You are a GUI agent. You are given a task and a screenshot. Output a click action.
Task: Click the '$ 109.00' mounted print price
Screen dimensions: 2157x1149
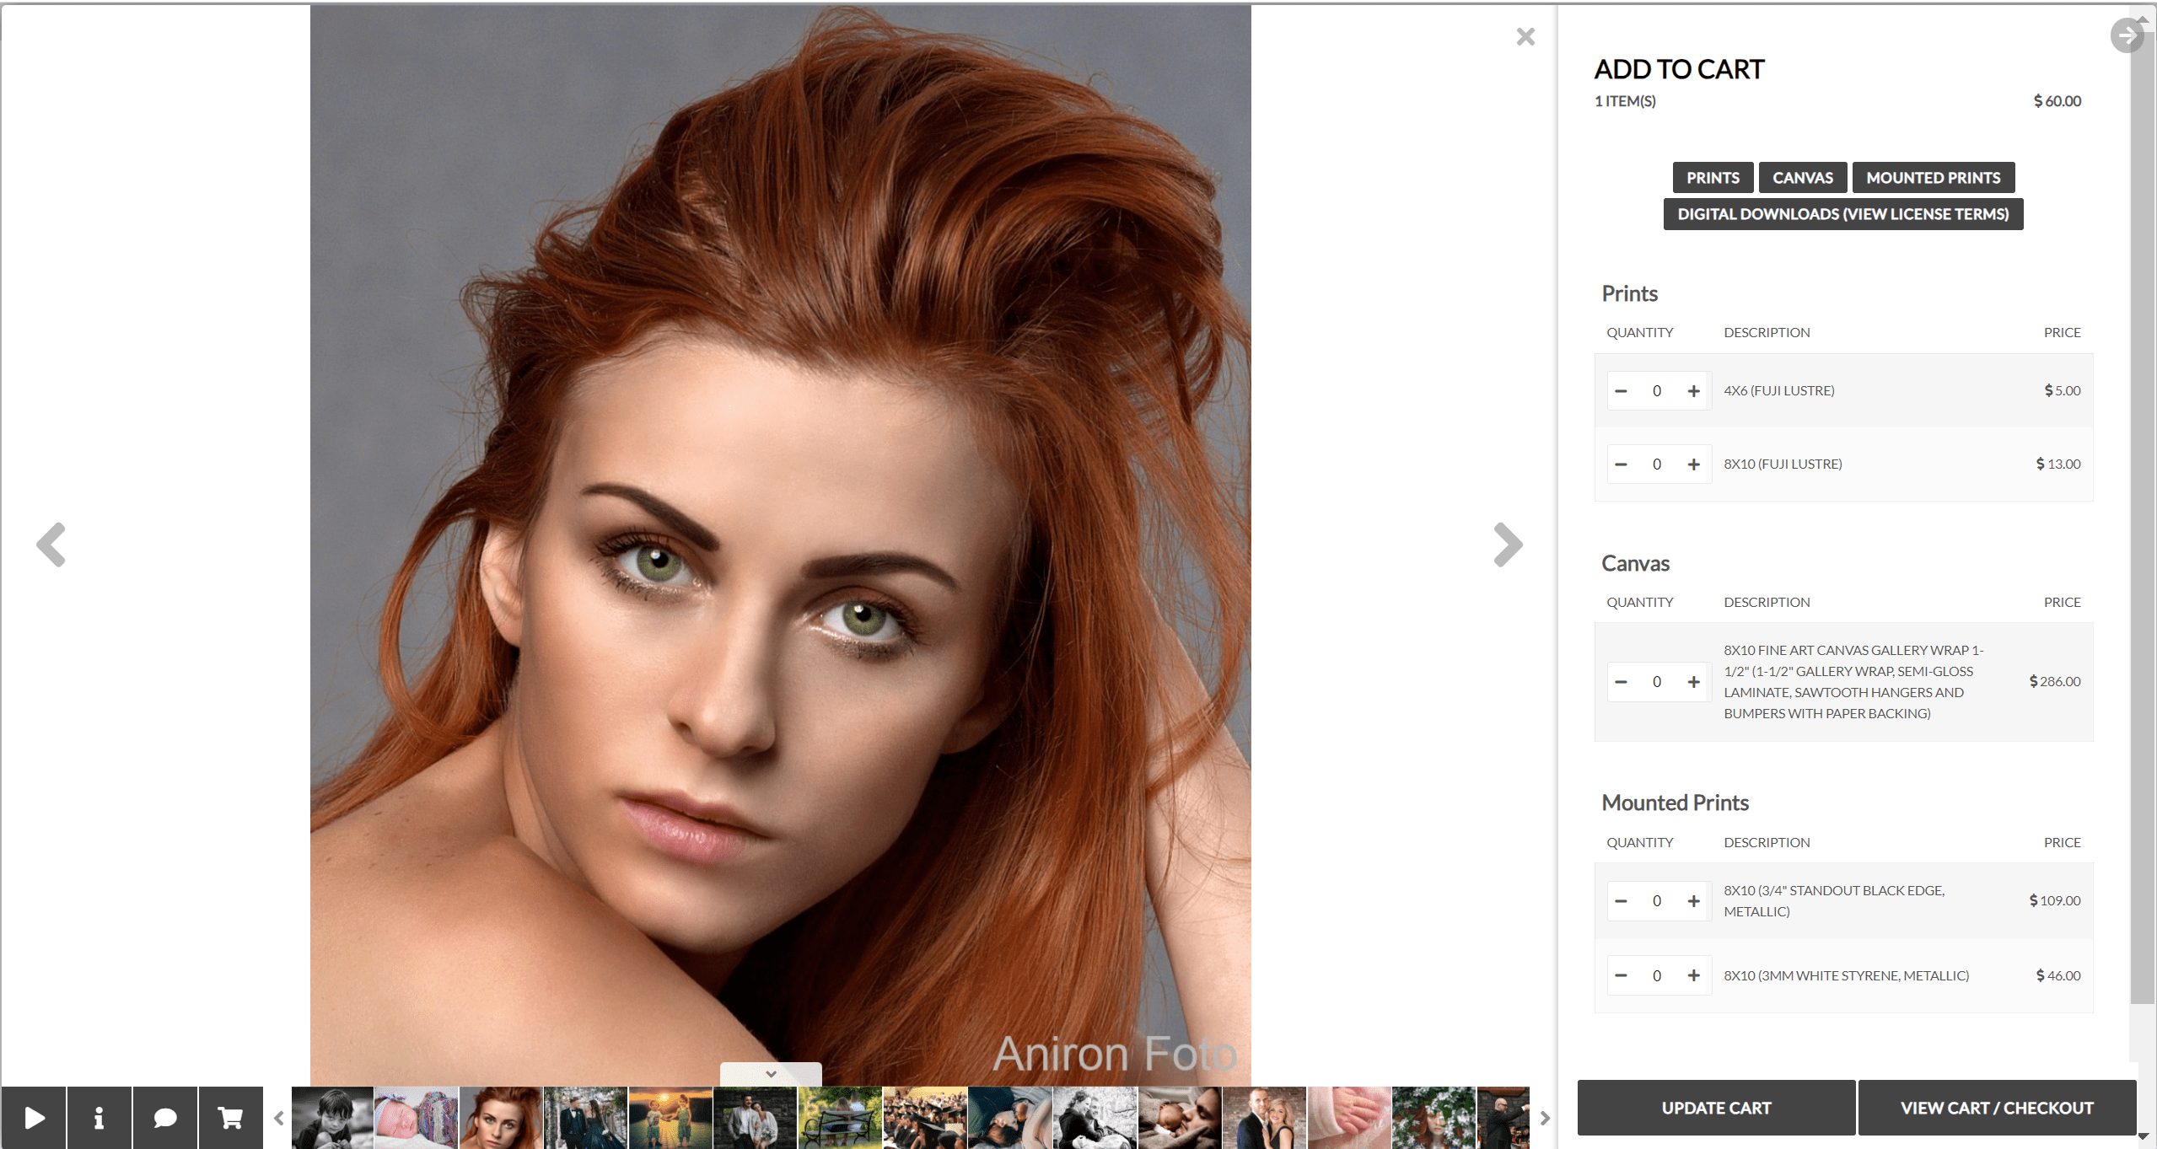(x=2055, y=900)
